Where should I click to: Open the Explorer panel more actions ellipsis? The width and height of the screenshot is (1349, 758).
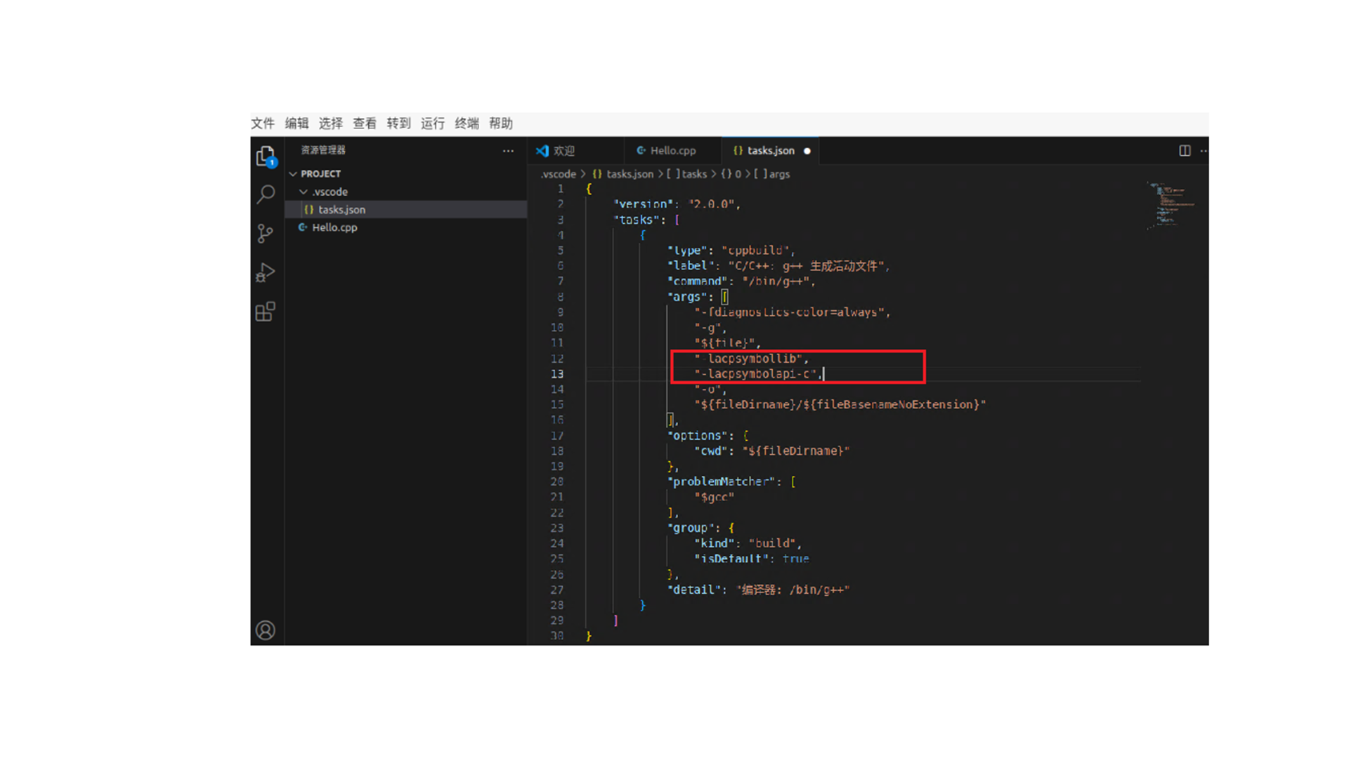[508, 151]
